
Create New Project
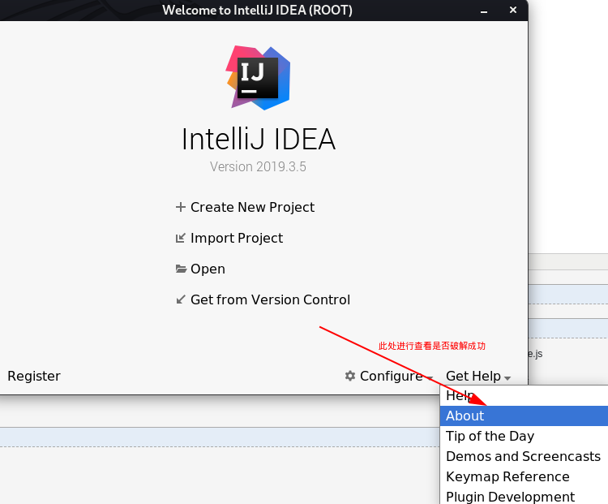[x=252, y=207]
